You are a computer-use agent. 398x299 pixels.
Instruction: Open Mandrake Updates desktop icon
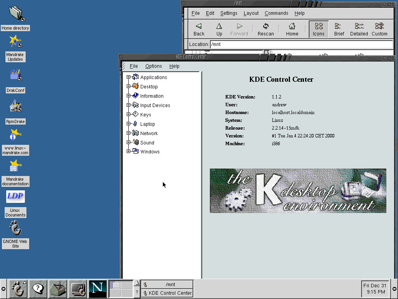tap(15, 41)
